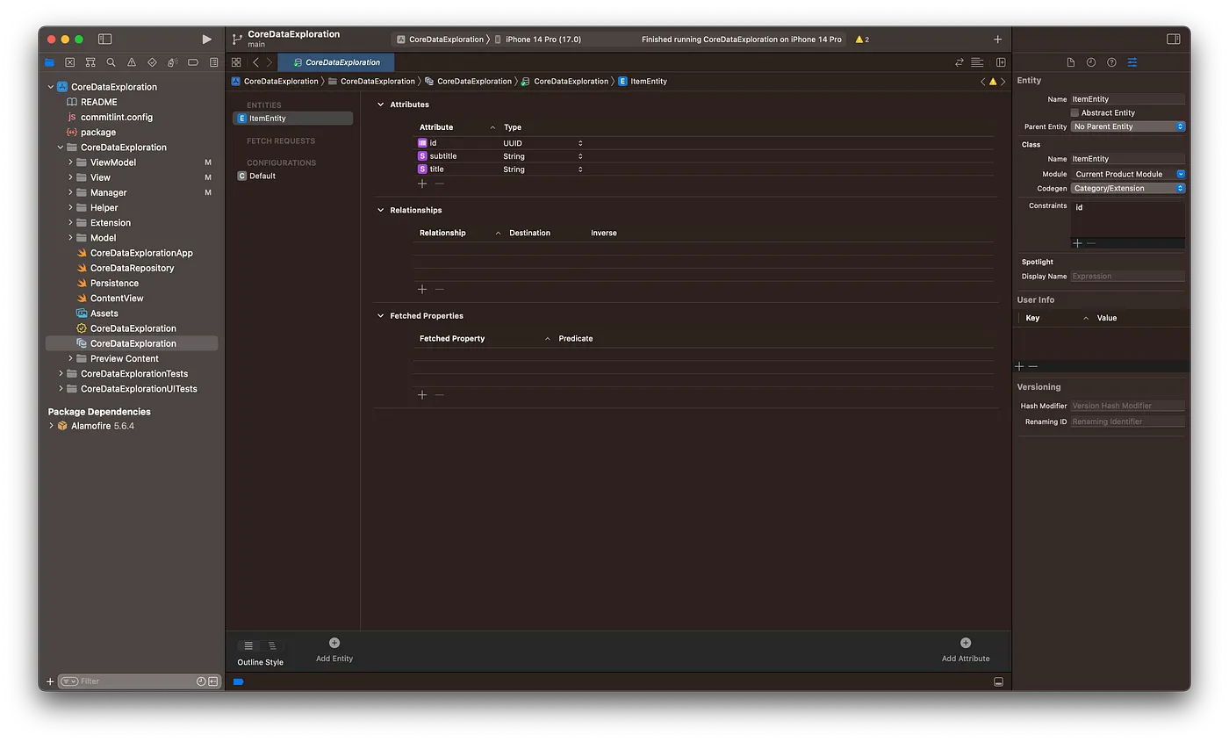
Task: Add a file with navigator bottom plus
Action: (50, 681)
